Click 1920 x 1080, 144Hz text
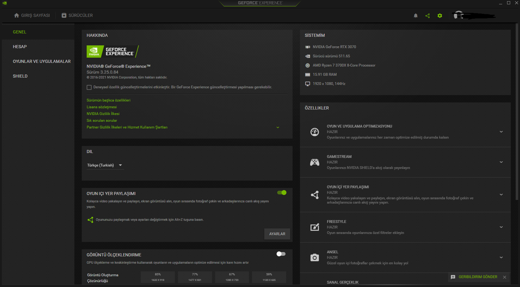This screenshot has width=520, height=287. [329, 84]
